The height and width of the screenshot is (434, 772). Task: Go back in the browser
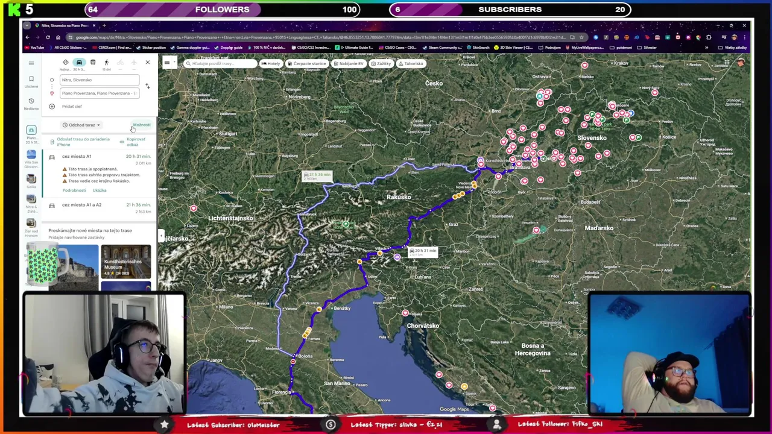click(x=27, y=37)
